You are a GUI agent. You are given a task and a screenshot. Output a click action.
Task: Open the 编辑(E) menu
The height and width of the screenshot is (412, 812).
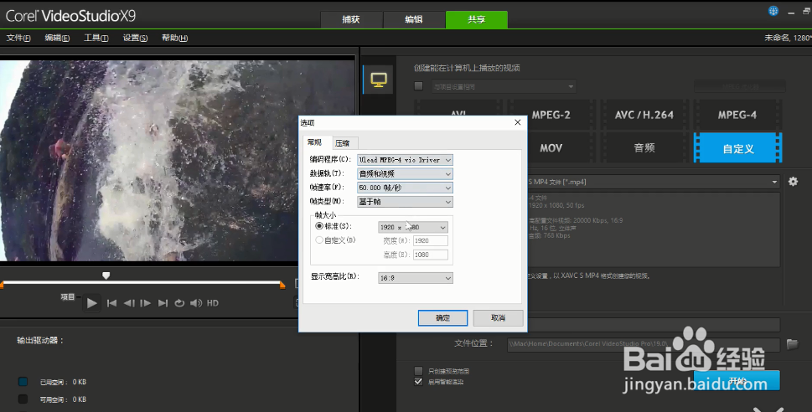(57, 38)
